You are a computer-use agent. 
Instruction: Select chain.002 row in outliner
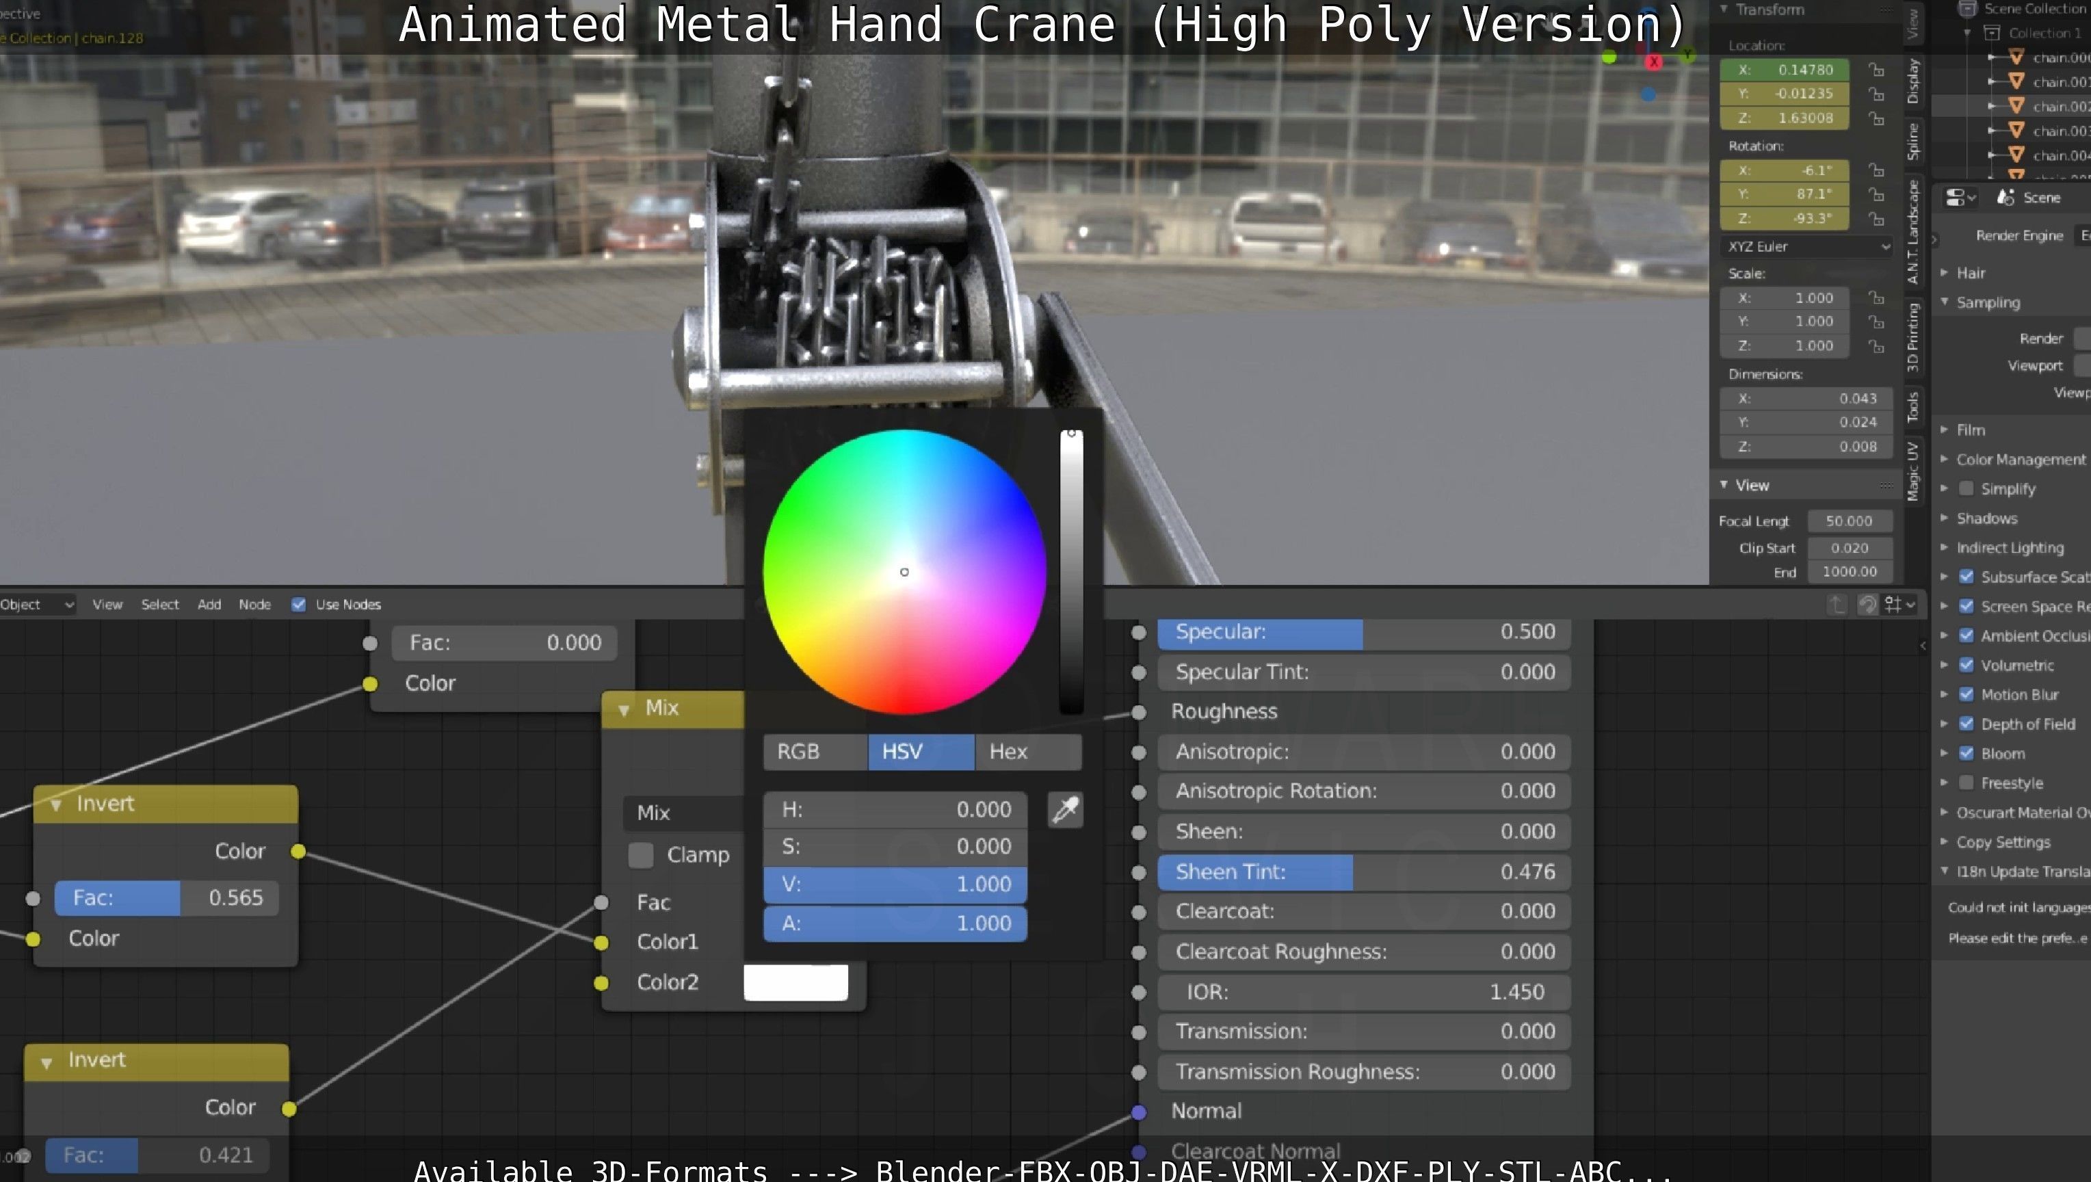point(2012,105)
